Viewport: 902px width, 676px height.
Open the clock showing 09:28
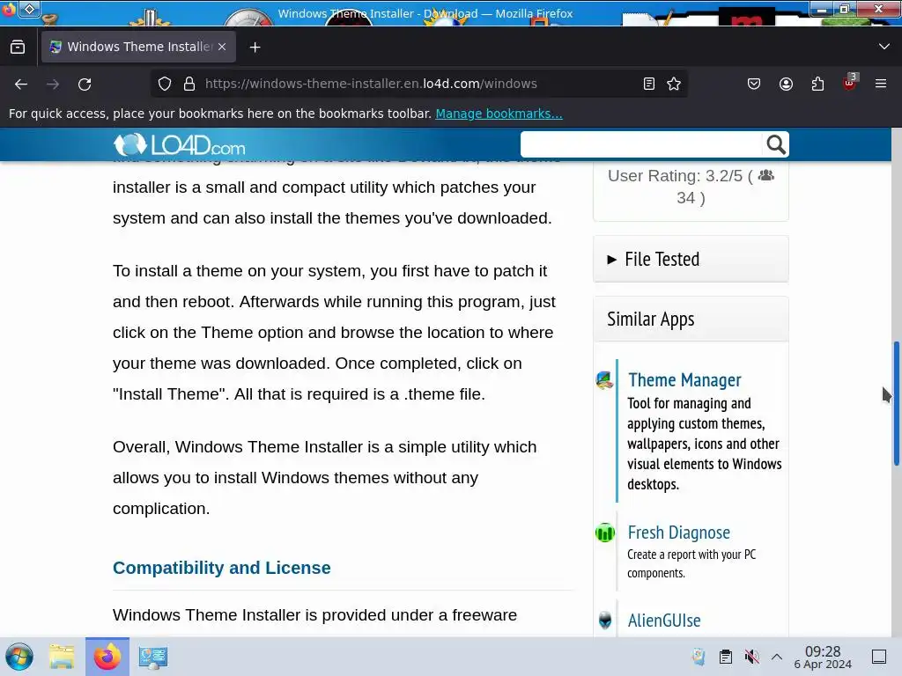823,657
